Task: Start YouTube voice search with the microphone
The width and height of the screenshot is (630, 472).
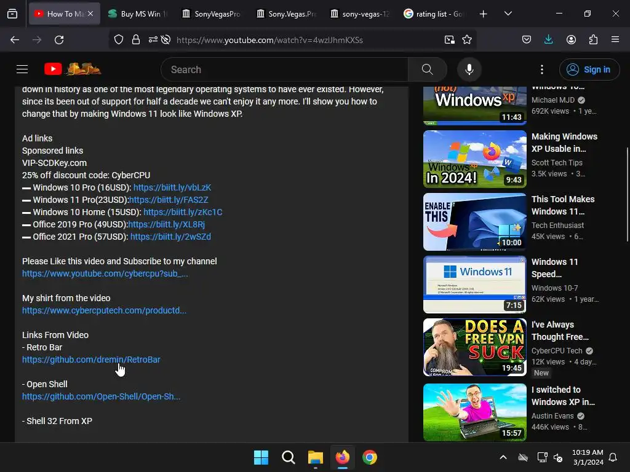Action: (x=469, y=69)
